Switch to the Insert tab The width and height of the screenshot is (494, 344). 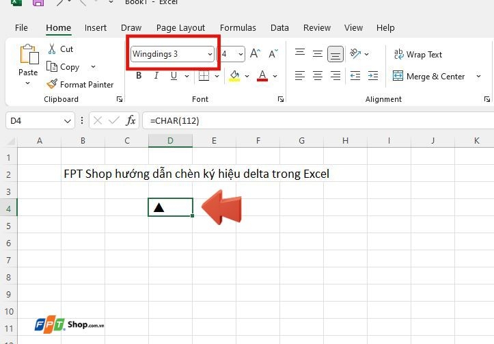coord(96,28)
